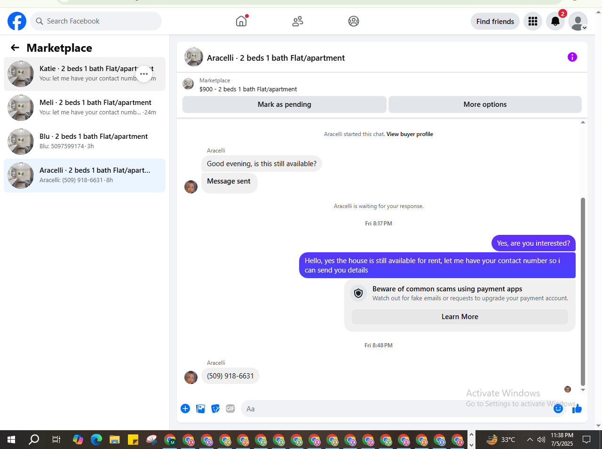Click the Find friends button
This screenshot has width=602, height=449.
coord(495,21)
